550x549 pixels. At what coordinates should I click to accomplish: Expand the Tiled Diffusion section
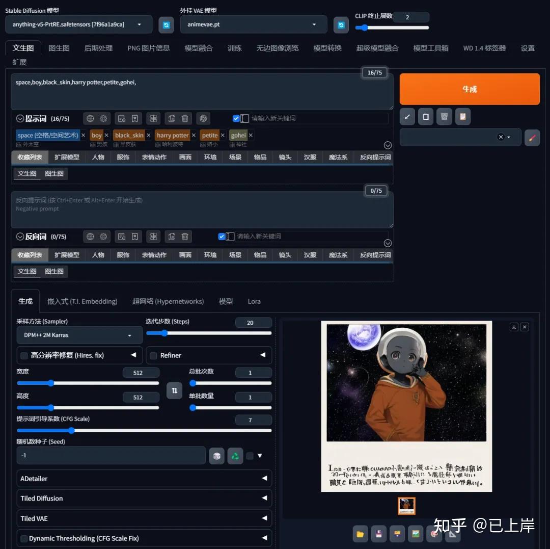point(144,499)
